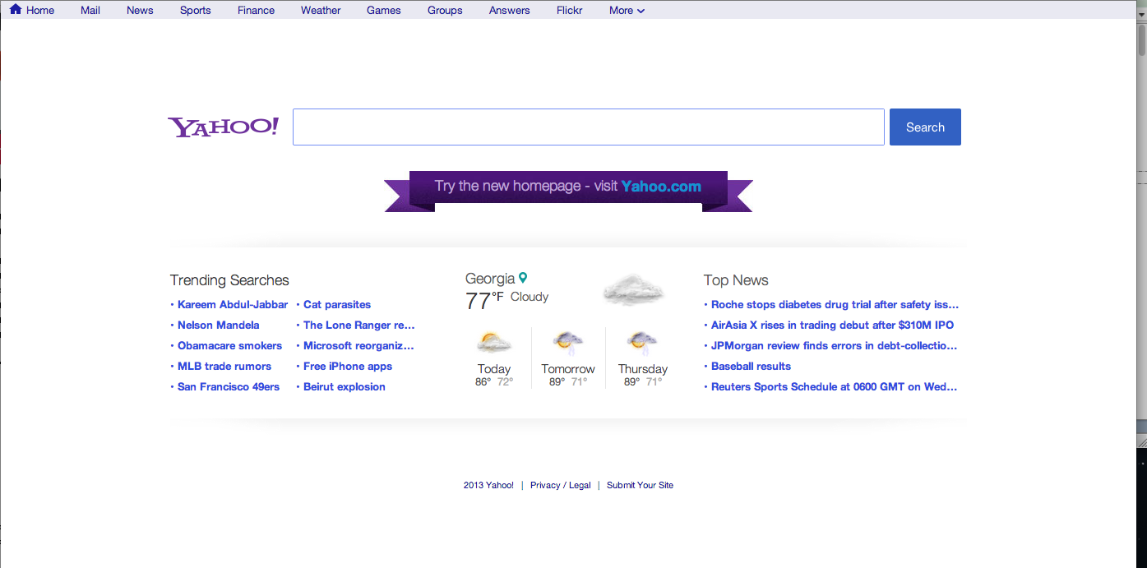Screen dimensions: 1147x568
Task: Go to Finance section
Action: (x=257, y=11)
